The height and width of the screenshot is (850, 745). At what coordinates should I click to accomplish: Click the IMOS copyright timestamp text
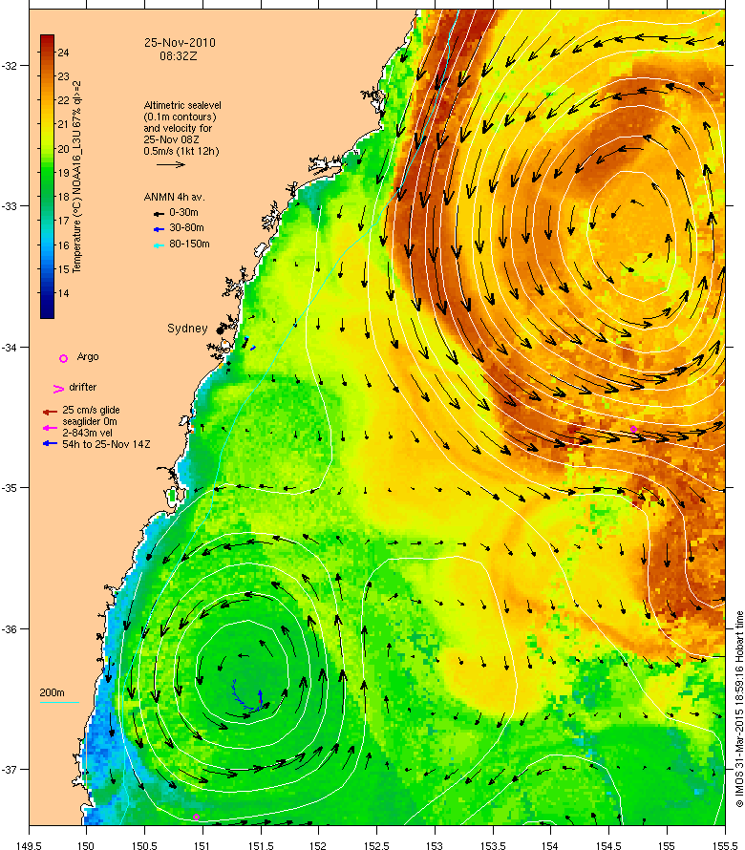tap(739, 709)
